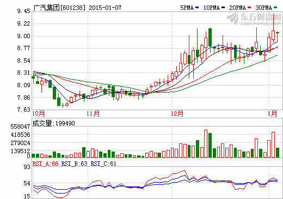Click the 15 RSI axis label
Image resolution: width=283 pixels, height=199 pixels.
[x=27, y=196]
